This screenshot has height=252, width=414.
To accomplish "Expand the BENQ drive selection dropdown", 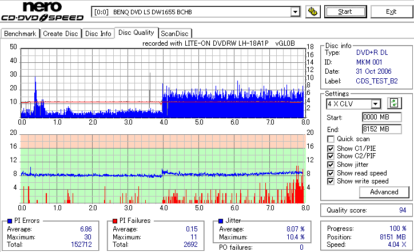I will click(x=295, y=12).
